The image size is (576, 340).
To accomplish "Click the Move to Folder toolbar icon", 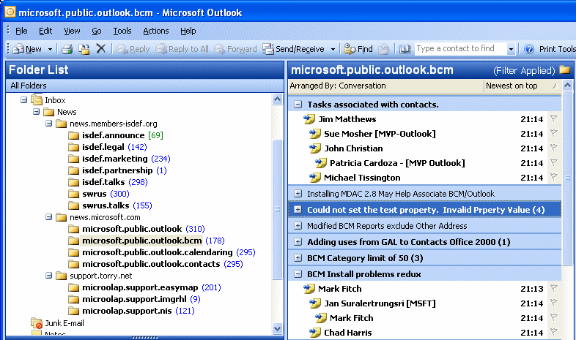I will click(x=84, y=49).
